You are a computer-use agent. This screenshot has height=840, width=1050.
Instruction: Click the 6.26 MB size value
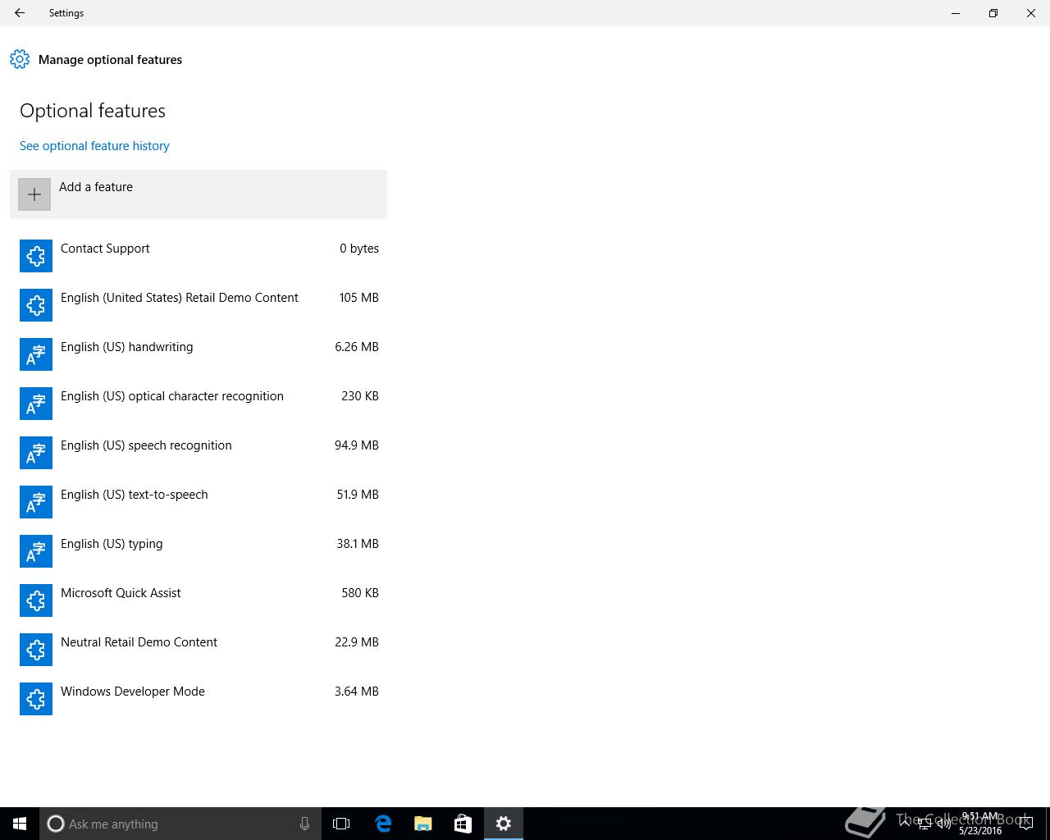click(x=357, y=347)
